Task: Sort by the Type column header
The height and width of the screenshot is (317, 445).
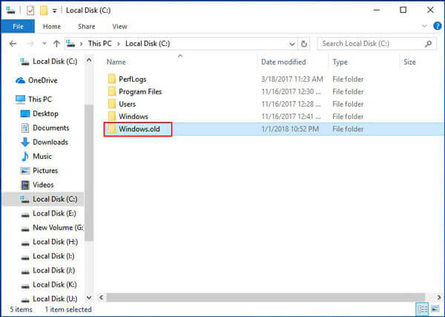Action: click(340, 62)
